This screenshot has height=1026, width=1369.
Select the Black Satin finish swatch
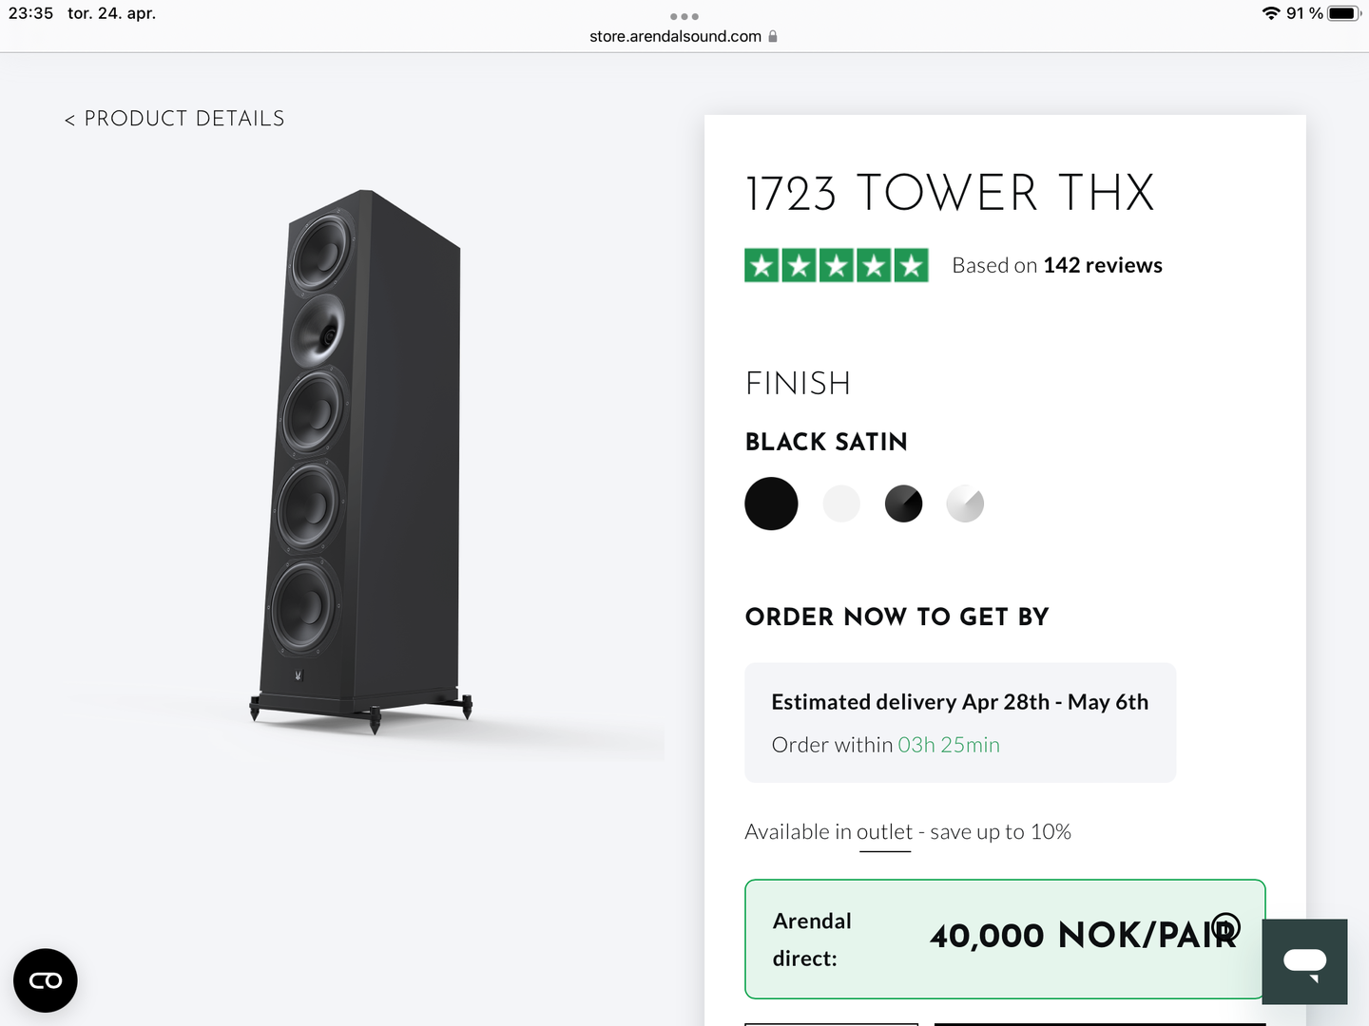[771, 503]
